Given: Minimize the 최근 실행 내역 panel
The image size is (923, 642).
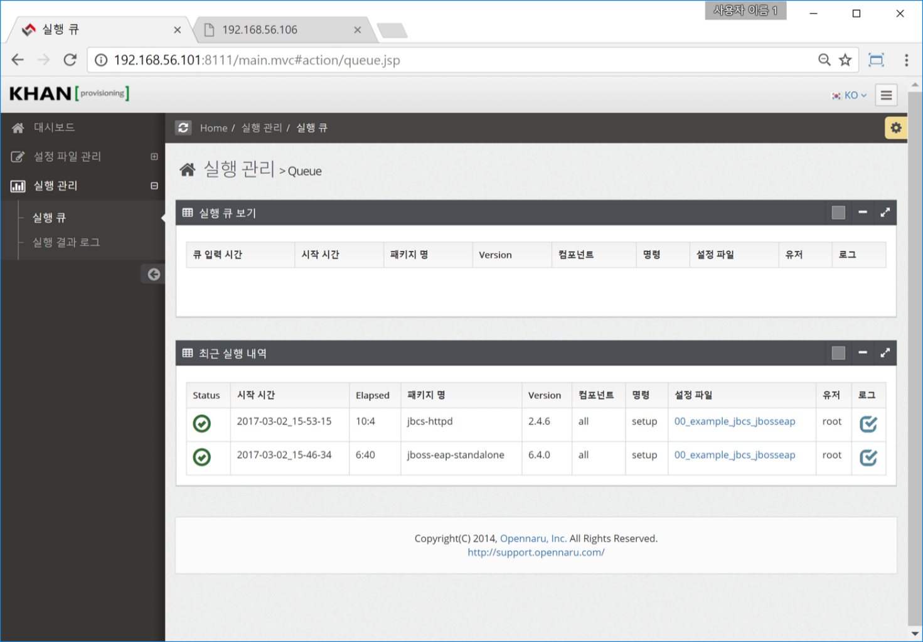Looking at the screenshot, I should 863,353.
